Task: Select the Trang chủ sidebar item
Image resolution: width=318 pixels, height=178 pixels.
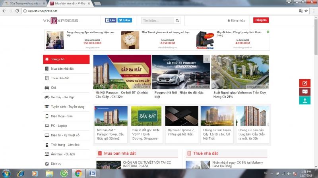Action: point(66,59)
